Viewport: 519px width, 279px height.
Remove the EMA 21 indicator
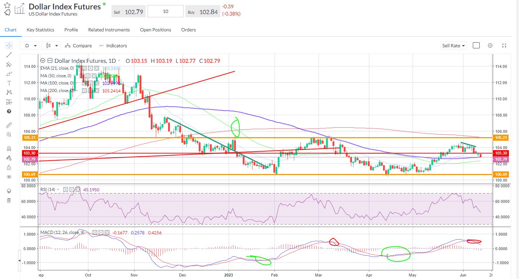(97, 68)
